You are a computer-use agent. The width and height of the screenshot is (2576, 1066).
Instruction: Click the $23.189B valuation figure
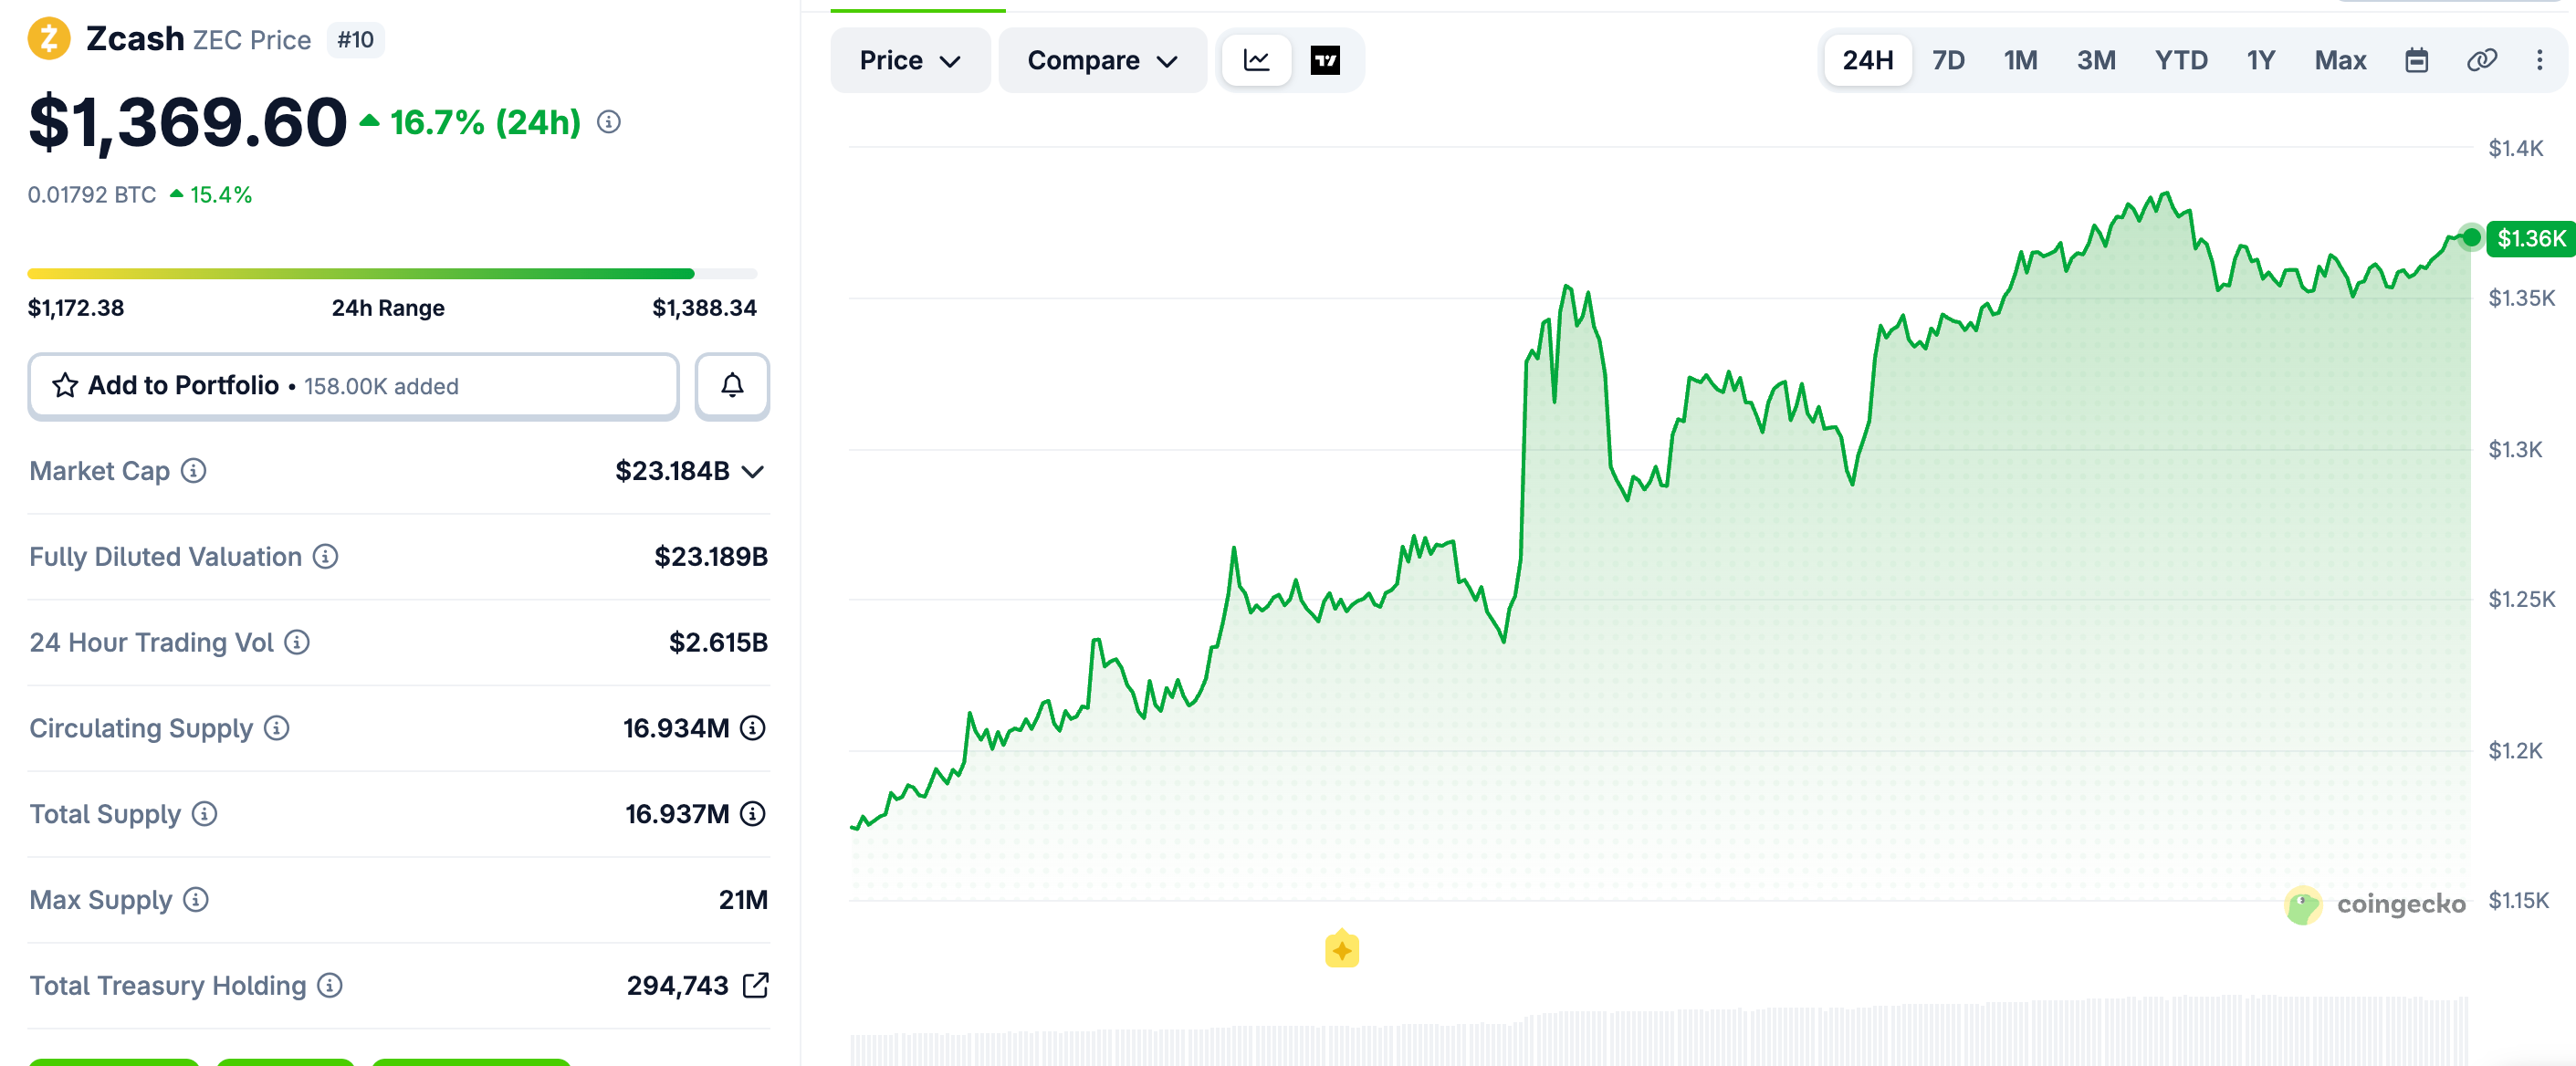(711, 557)
